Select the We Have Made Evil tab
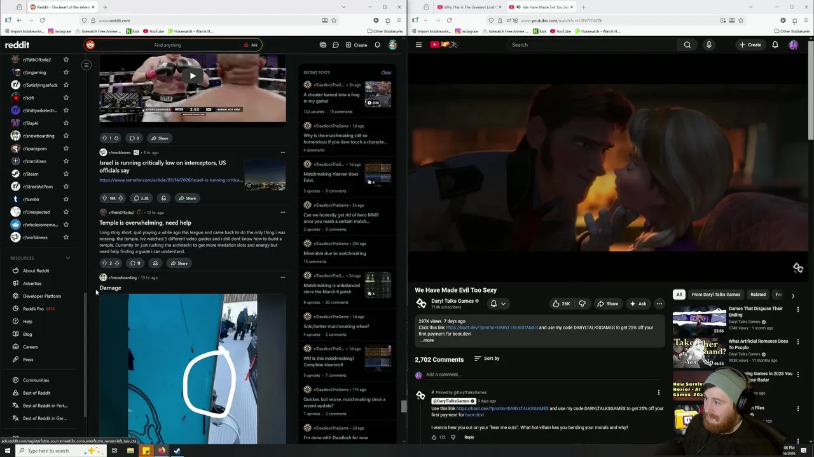This screenshot has height=457, width=814. (x=541, y=7)
